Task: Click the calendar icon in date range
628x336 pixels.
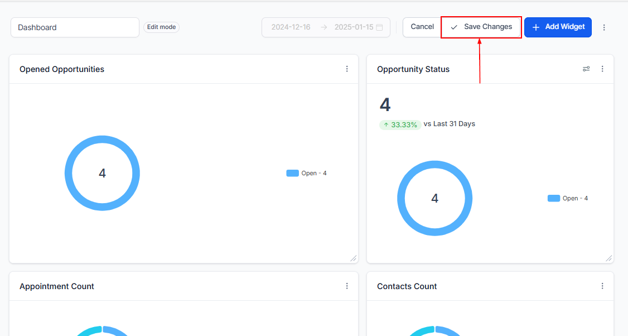Action: (380, 27)
